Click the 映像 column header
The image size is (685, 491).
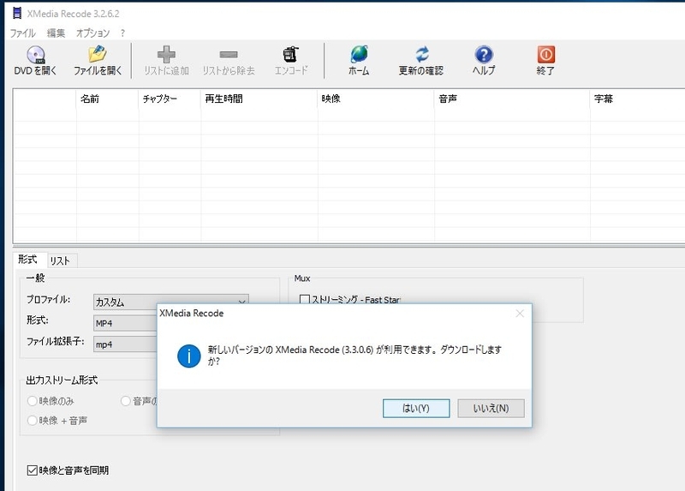click(x=376, y=99)
